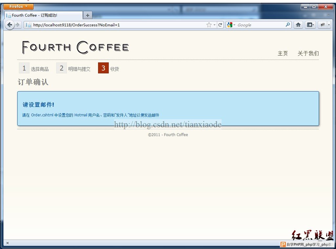The width and height of the screenshot is (336, 249).
Task: Bookmark this page with the star icon
Action: pos(209,25)
